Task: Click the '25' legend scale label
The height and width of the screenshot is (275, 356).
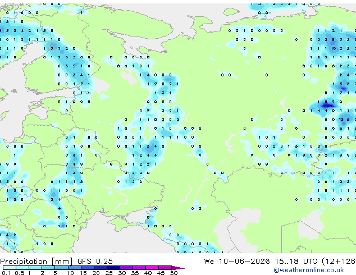Action: click(x=109, y=273)
